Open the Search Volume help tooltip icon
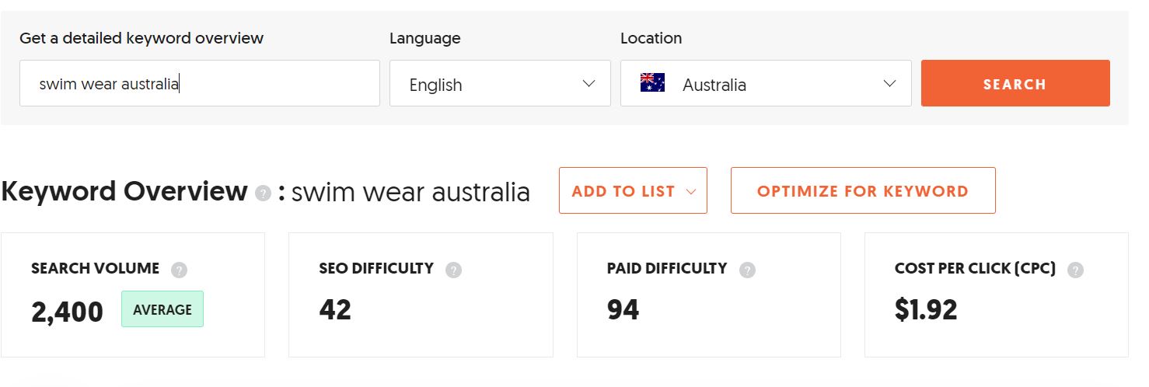This screenshot has width=1149, height=387. (180, 270)
